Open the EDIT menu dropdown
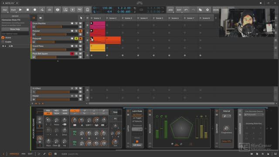This screenshot has width=279, height=157. tap(179, 10)
